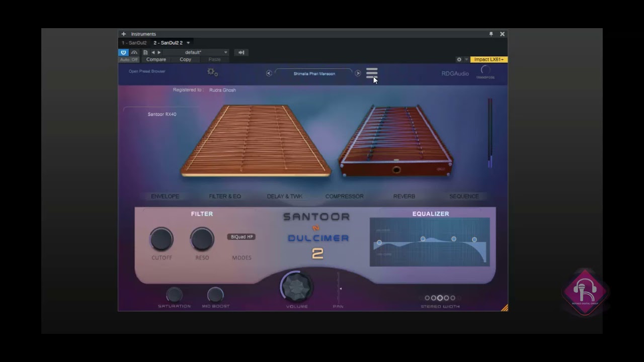Go to previous preset in plugin
644x362 pixels.
coord(269,73)
